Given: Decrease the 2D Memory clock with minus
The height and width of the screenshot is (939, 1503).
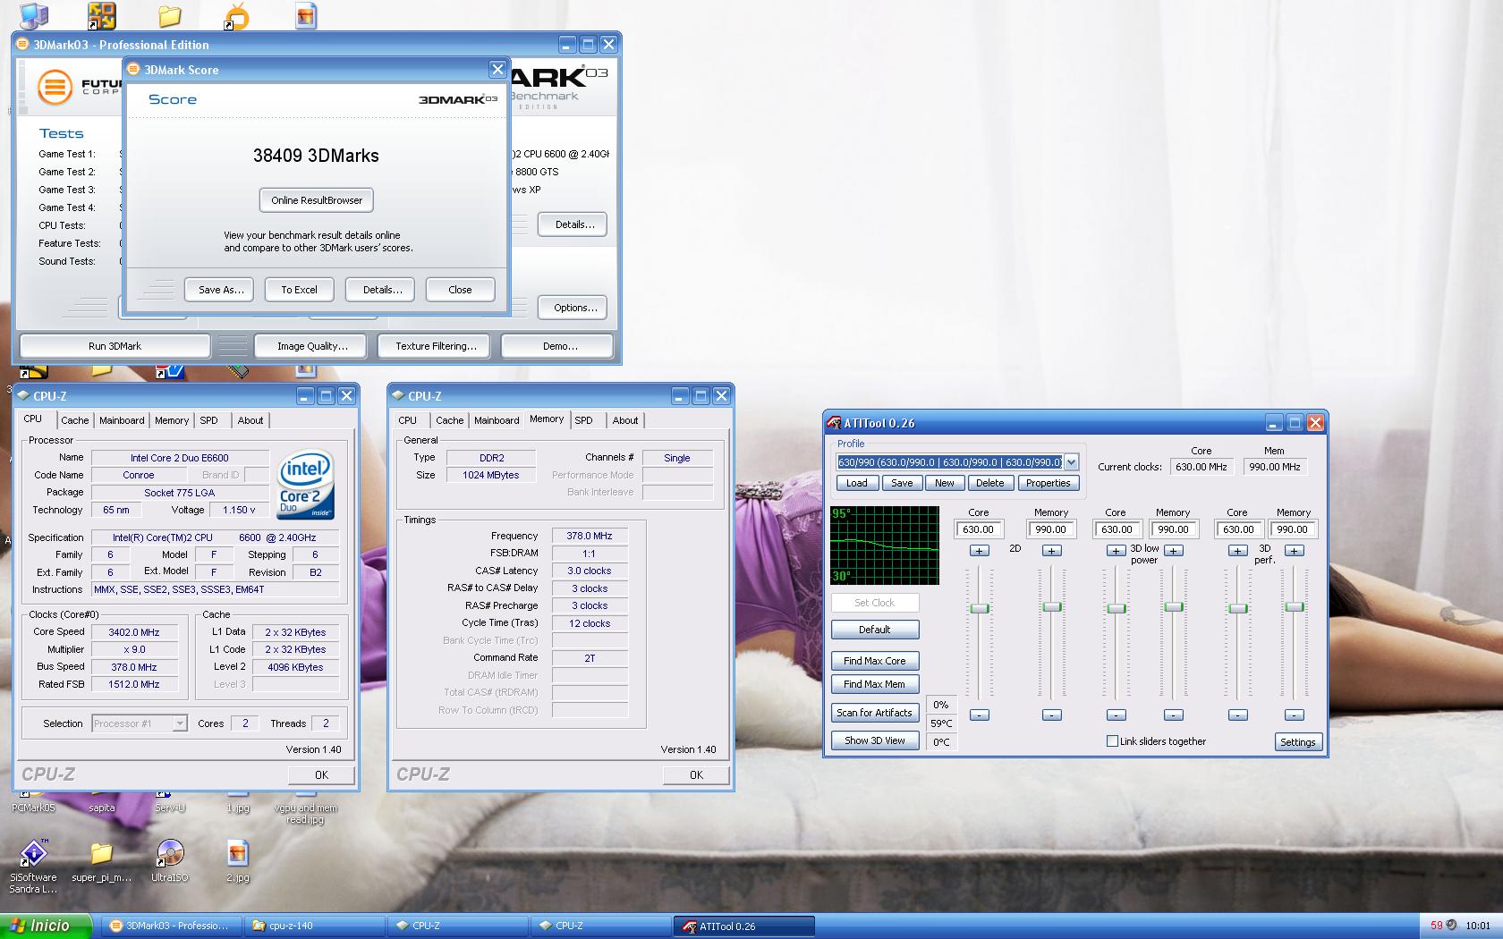Looking at the screenshot, I should coord(1052,715).
